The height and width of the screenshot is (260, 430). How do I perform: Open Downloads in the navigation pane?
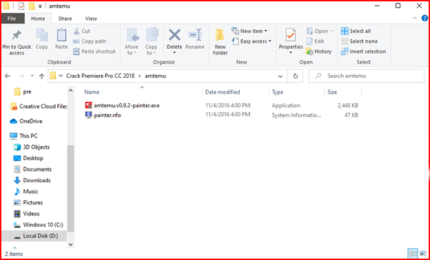[x=32, y=180]
